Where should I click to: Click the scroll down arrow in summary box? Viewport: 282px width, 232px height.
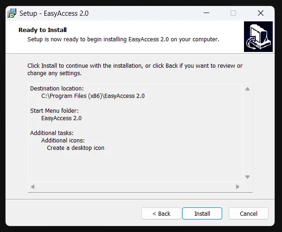click(x=248, y=177)
